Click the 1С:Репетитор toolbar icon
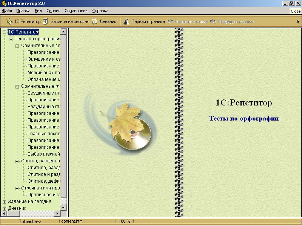302x226 pixels. coord(9,21)
